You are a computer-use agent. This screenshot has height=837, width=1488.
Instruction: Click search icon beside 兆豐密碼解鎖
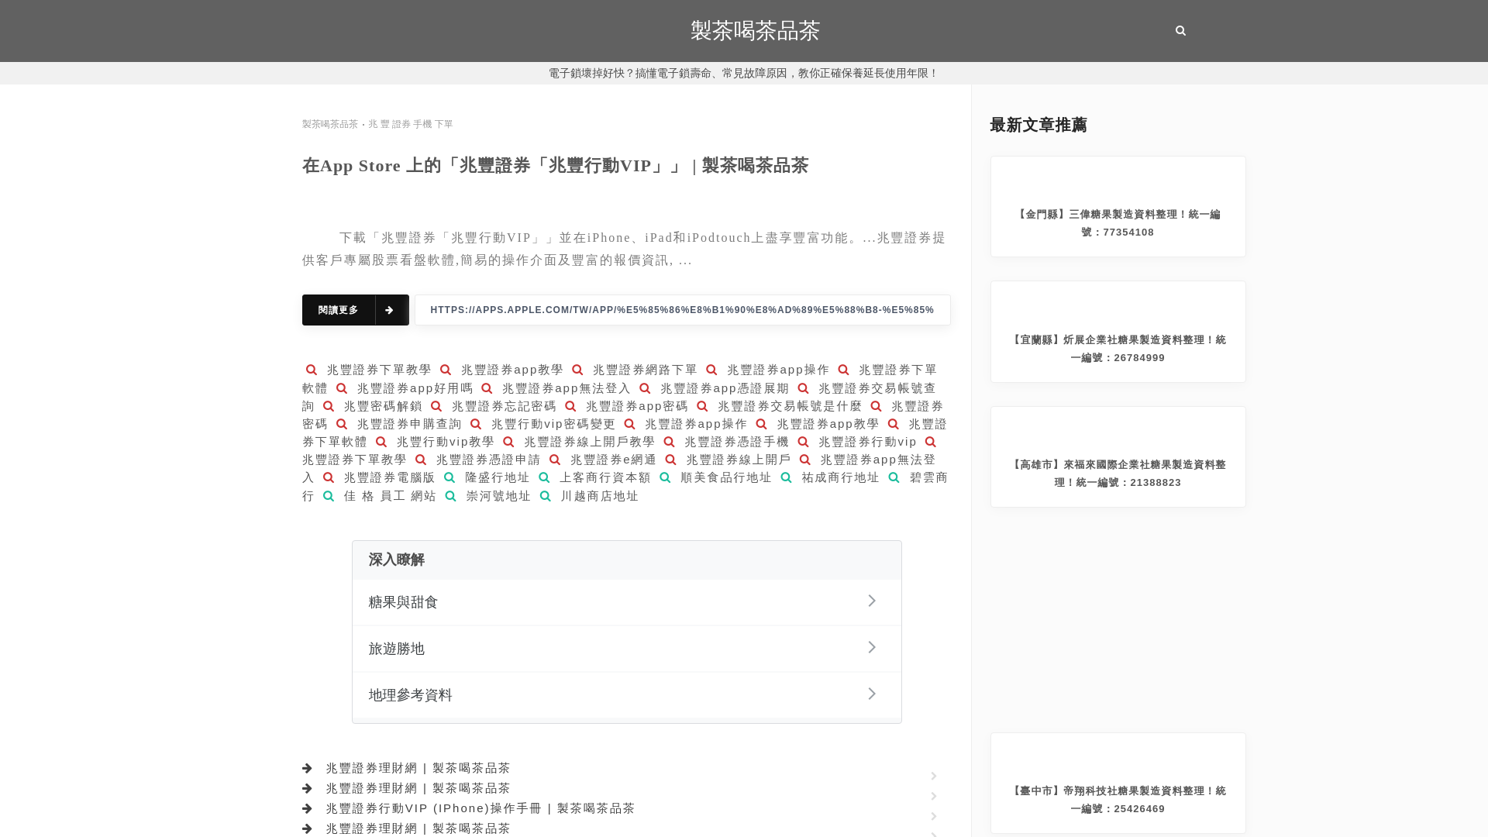329,406
